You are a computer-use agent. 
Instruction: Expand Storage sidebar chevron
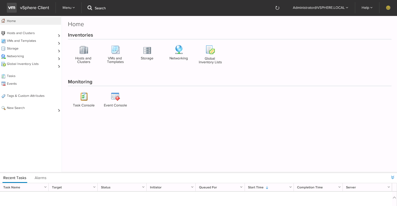(x=59, y=51)
